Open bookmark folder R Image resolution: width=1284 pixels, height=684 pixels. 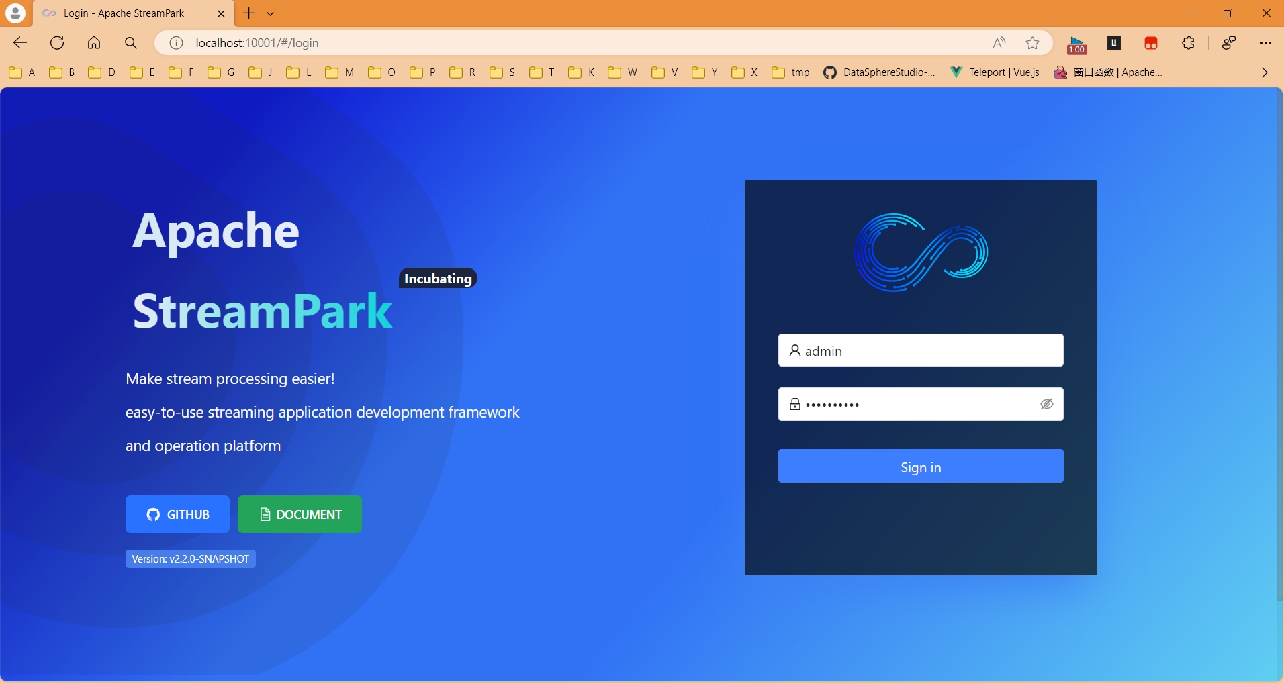[x=463, y=72]
